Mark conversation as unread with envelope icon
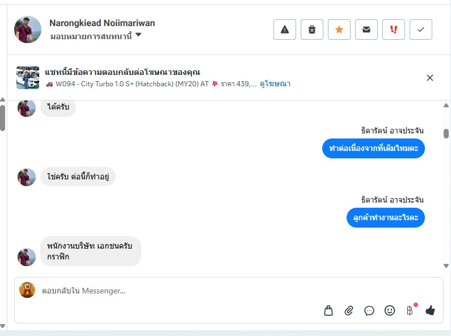 point(366,30)
